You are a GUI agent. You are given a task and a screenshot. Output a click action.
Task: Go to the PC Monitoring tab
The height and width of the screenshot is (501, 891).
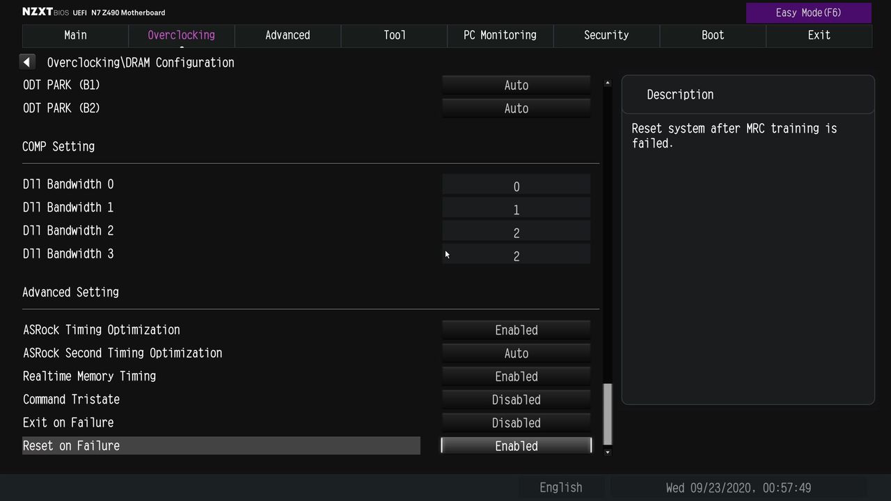pos(500,35)
